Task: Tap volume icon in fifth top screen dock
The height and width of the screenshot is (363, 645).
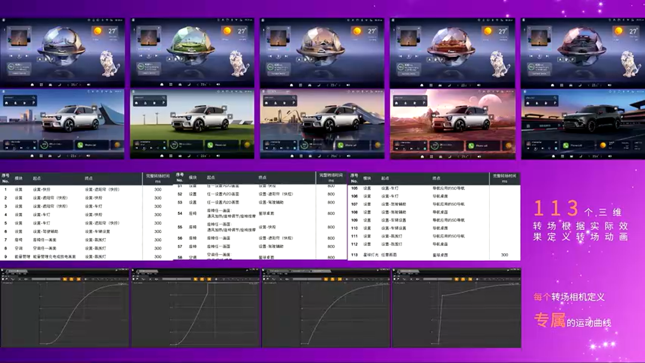Action: point(609,85)
